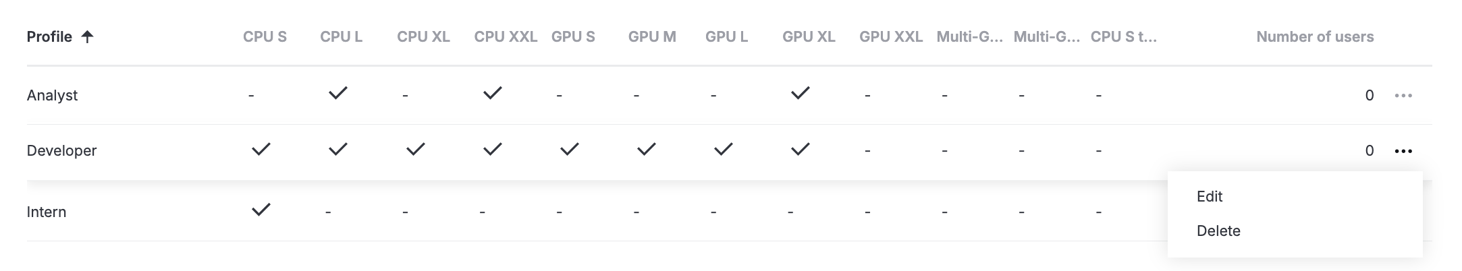1462x271 pixels.
Task: Select the Intern profile row name
Action: 46,212
